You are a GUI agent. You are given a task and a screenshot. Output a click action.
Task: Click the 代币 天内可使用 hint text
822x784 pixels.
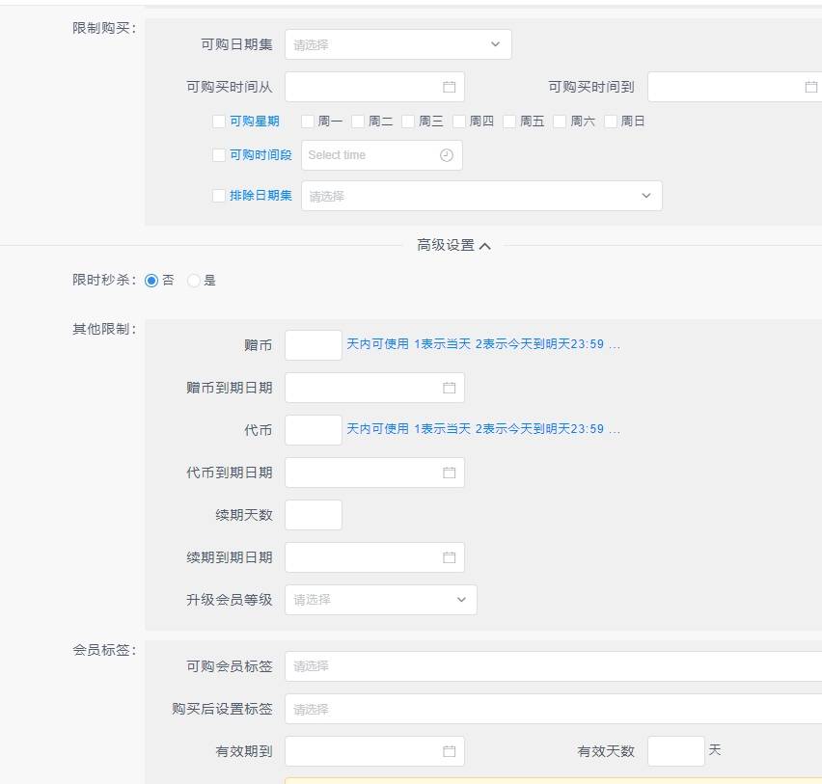(x=483, y=429)
